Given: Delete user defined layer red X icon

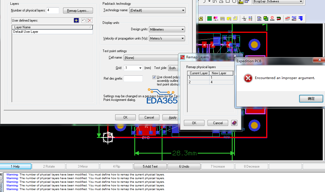Looking at the screenshot, I should click(x=90, y=20).
